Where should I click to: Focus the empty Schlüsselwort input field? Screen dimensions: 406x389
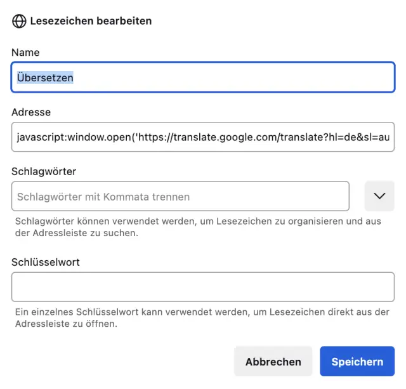[203, 287]
